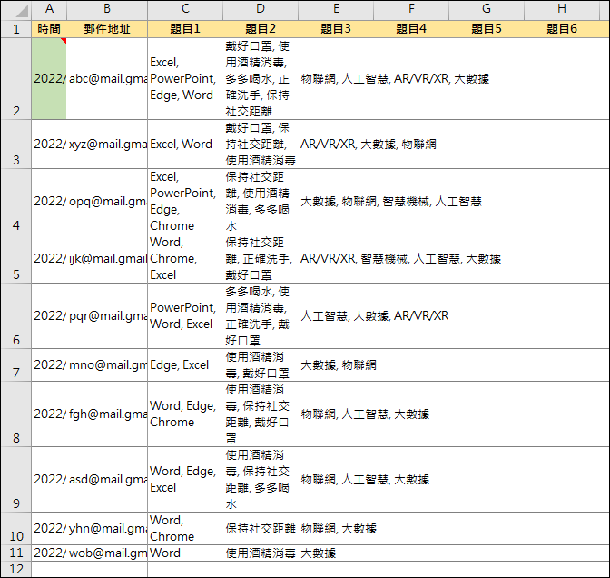Viewport: 610px width, 578px height.
Task: Click the pqr@mail.gma email cell
Action: point(107,316)
